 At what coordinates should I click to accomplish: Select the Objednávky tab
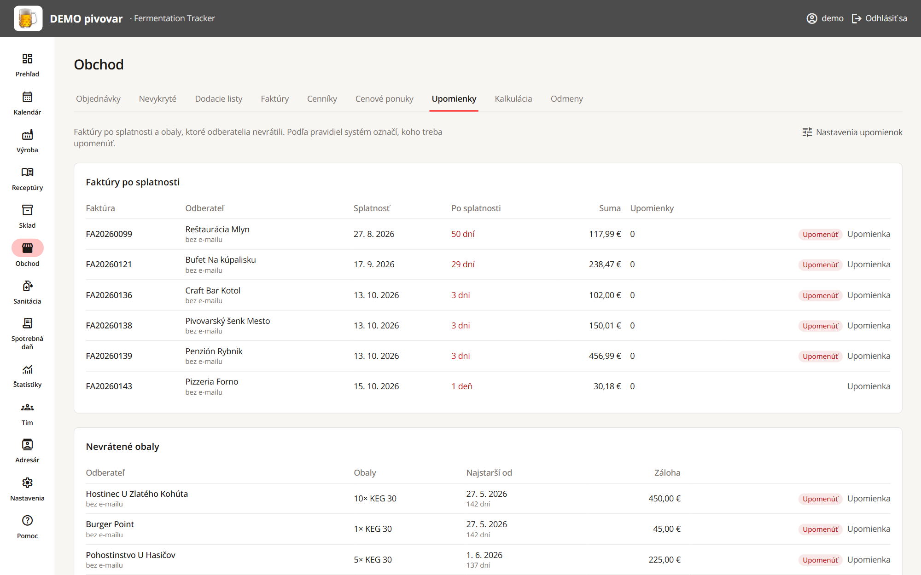98,99
